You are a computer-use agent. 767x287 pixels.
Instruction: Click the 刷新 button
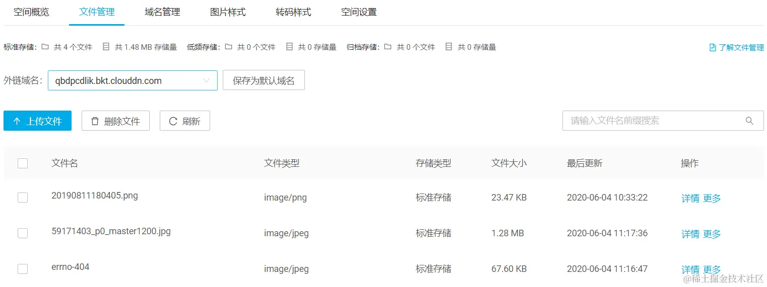click(185, 121)
